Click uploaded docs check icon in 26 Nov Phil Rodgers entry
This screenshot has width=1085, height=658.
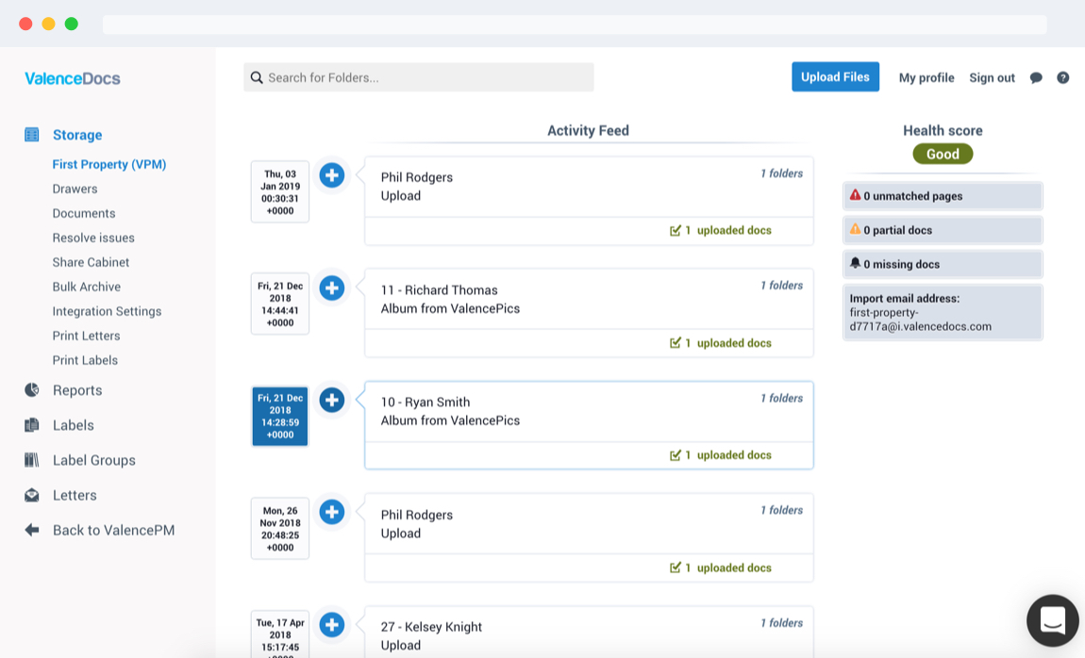point(676,568)
